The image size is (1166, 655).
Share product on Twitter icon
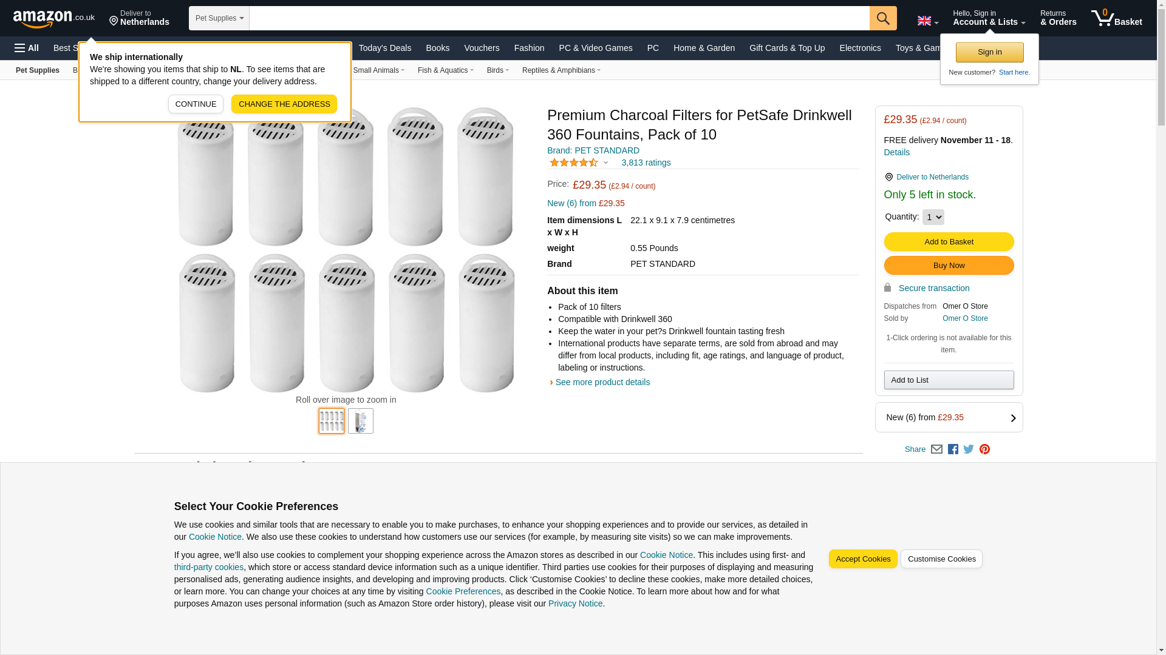click(969, 449)
